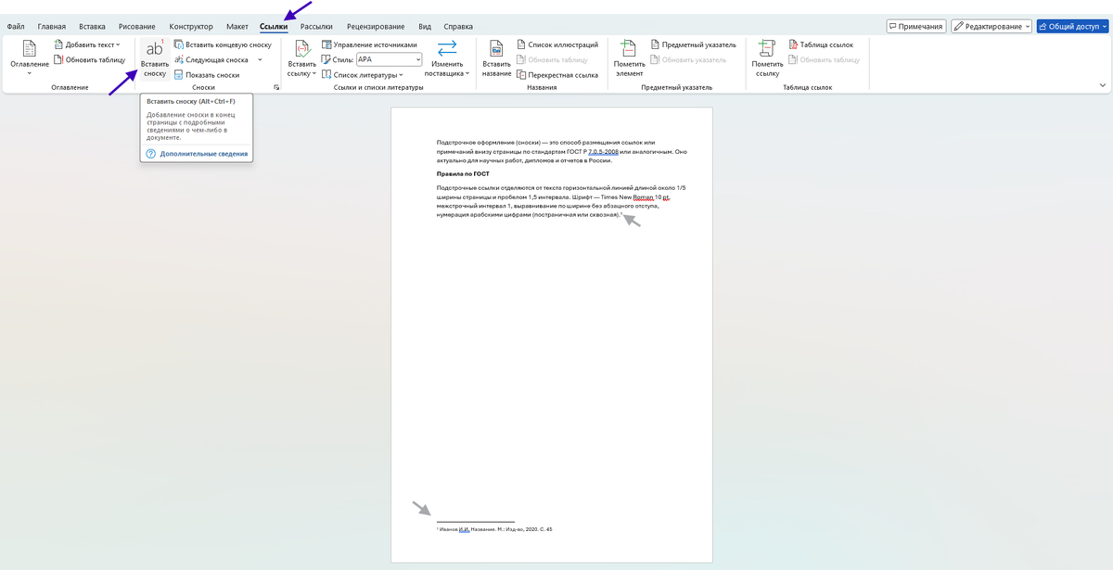Open the Справка tab
This screenshot has width=1113, height=570.
(458, 27)
